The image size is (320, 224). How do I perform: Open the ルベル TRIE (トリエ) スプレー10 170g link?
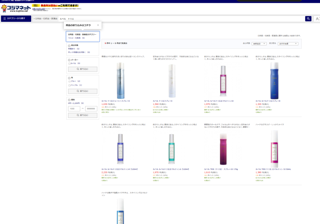pos(221,169)
